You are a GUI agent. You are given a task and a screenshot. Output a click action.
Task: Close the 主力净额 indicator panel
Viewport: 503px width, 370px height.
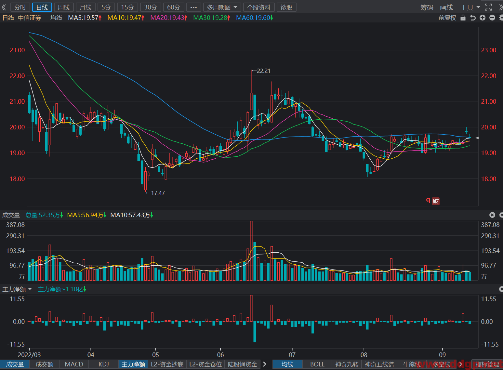pyautogui.click(x=501, y=289)
